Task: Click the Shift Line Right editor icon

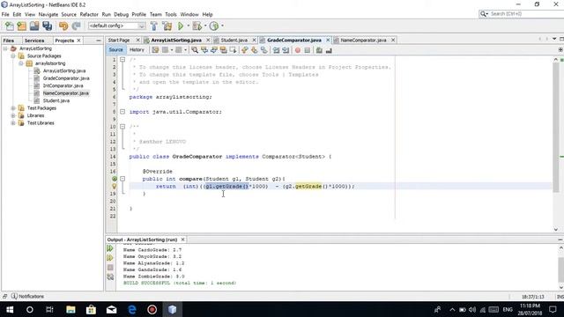Action: 286,50
